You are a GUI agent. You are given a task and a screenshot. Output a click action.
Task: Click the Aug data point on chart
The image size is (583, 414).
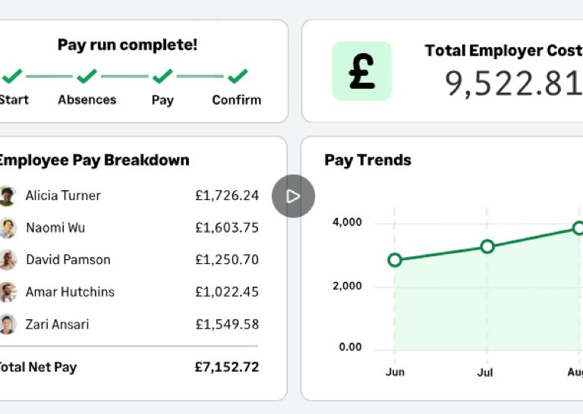point(578,227)
